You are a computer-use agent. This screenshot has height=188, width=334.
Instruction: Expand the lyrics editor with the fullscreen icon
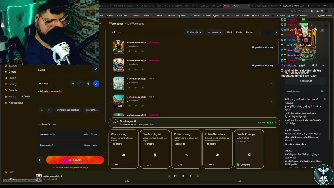point(96,69)
